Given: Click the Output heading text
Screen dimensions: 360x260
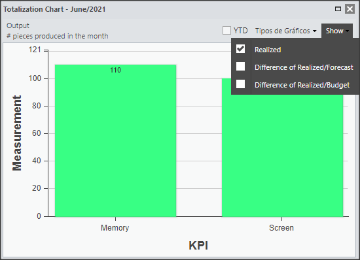Looking at the screenshot, I should point(18,25).
